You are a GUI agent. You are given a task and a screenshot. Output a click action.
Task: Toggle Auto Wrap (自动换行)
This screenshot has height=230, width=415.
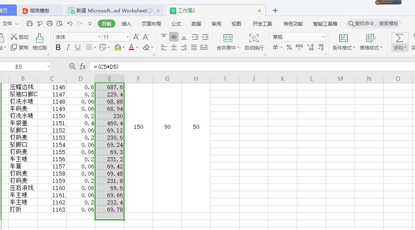254,42
